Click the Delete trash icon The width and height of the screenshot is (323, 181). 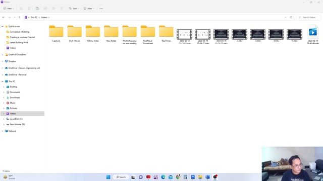62,9
